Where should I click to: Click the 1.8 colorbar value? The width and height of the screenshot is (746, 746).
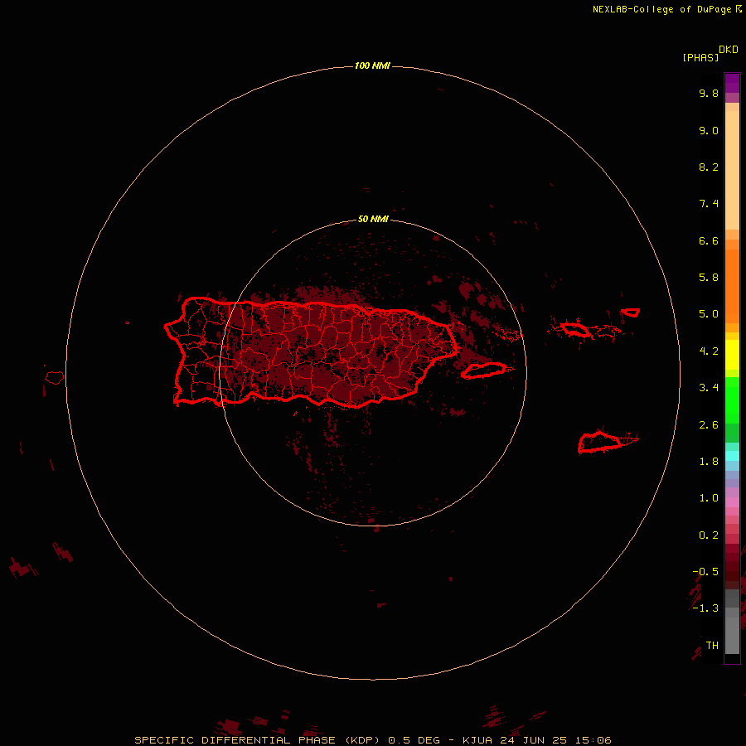[709, 462]
